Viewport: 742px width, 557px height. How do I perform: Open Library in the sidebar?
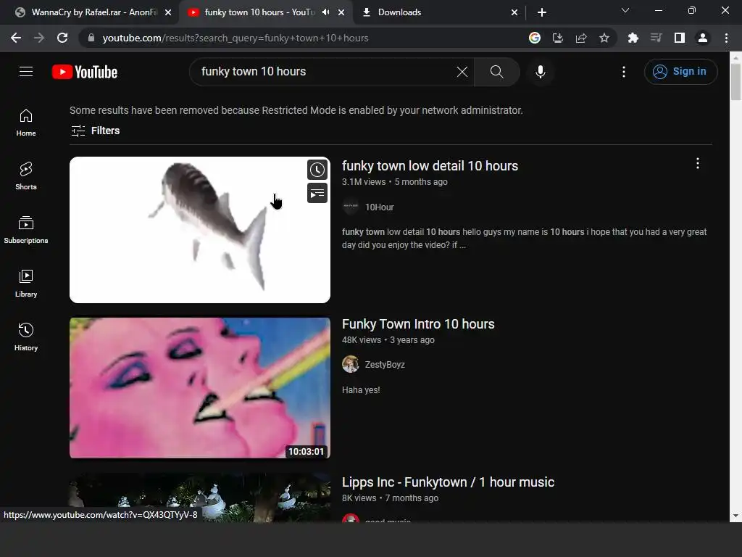[x=26, y=284]
